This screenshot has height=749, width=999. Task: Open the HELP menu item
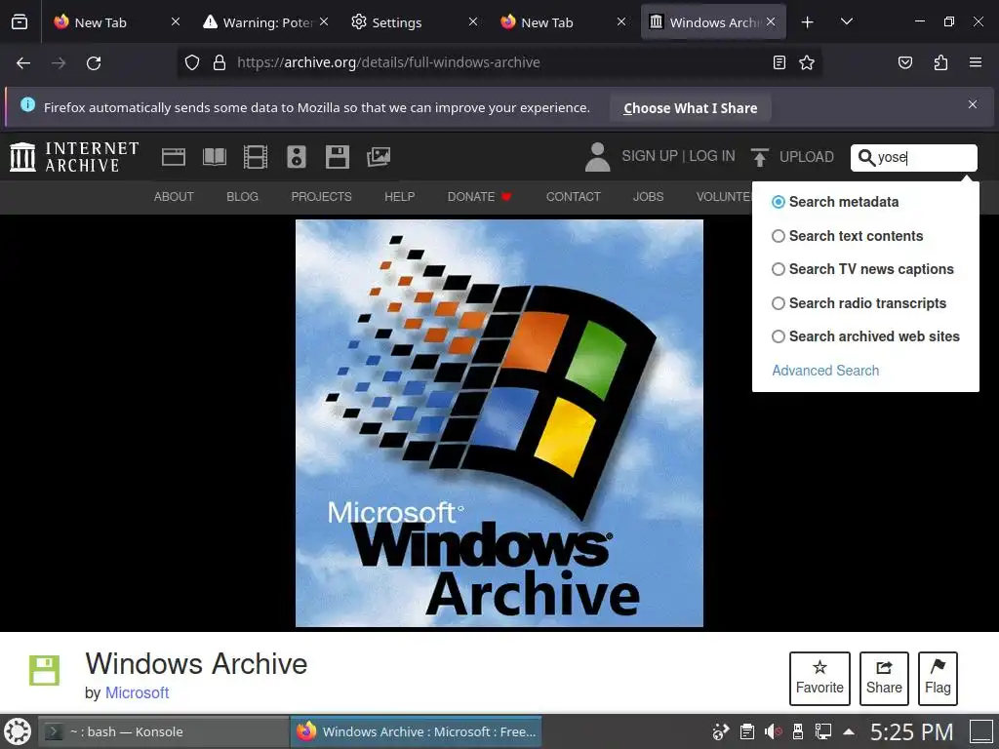click(399, 197)
